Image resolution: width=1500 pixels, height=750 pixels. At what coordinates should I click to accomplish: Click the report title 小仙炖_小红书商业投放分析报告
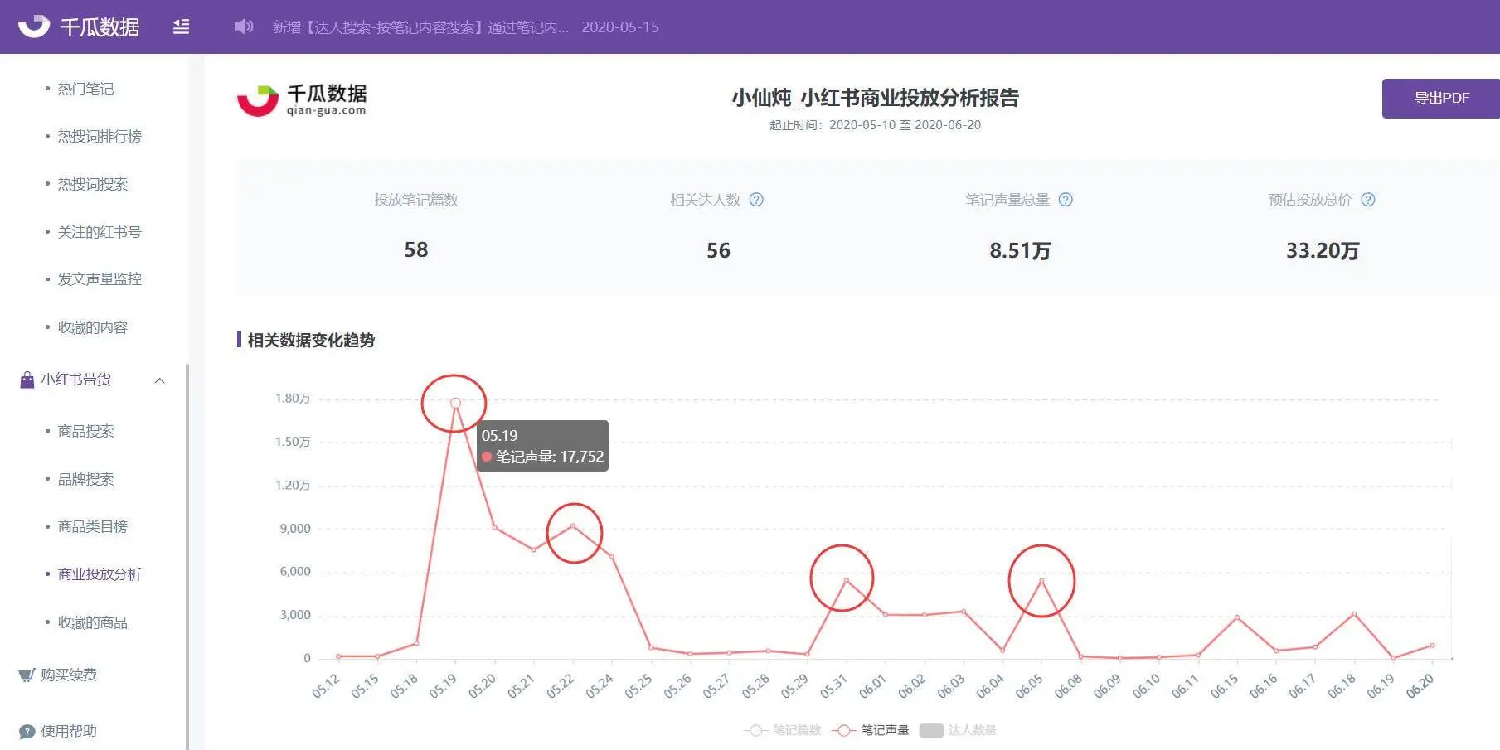[875, 98]
